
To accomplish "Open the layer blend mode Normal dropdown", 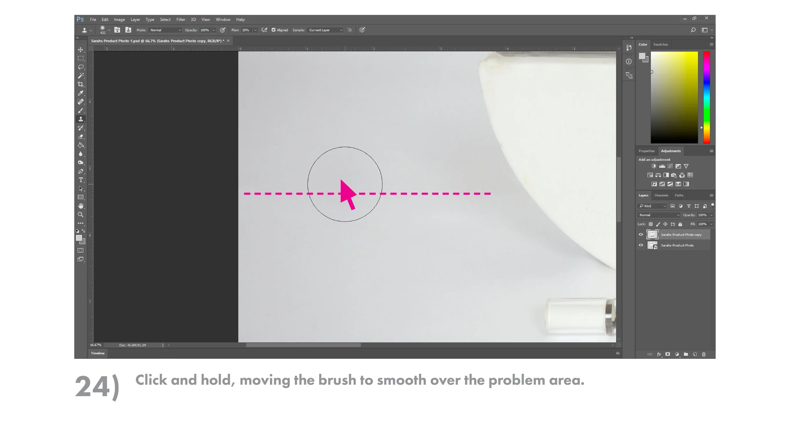I will click(x=659, y=215).
